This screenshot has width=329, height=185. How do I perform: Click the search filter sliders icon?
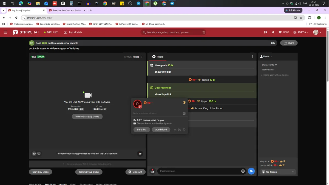pos(203,32)
